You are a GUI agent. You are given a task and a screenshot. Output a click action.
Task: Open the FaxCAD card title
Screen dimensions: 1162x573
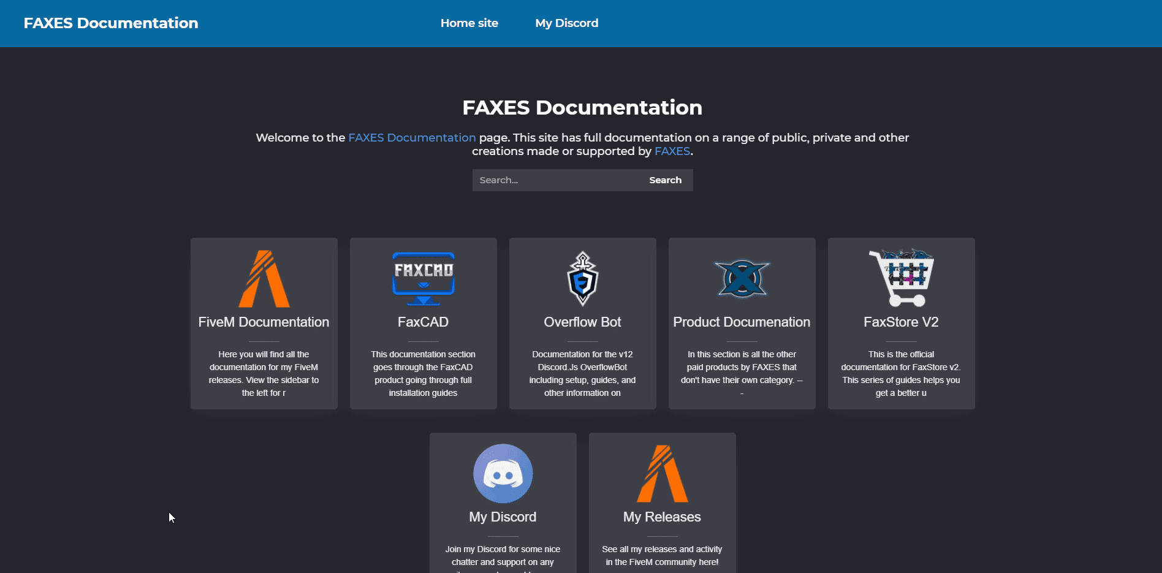(x=423, y=322)
